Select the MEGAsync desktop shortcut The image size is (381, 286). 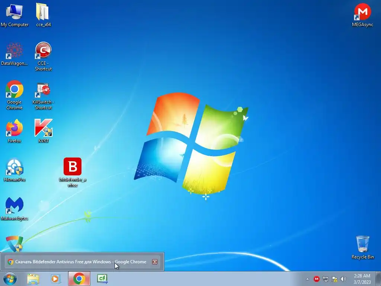[x=362, y=15]
